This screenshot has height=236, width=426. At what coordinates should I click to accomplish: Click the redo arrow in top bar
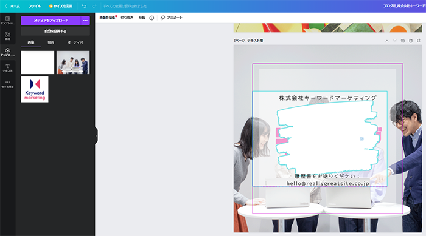coord(94,6)
